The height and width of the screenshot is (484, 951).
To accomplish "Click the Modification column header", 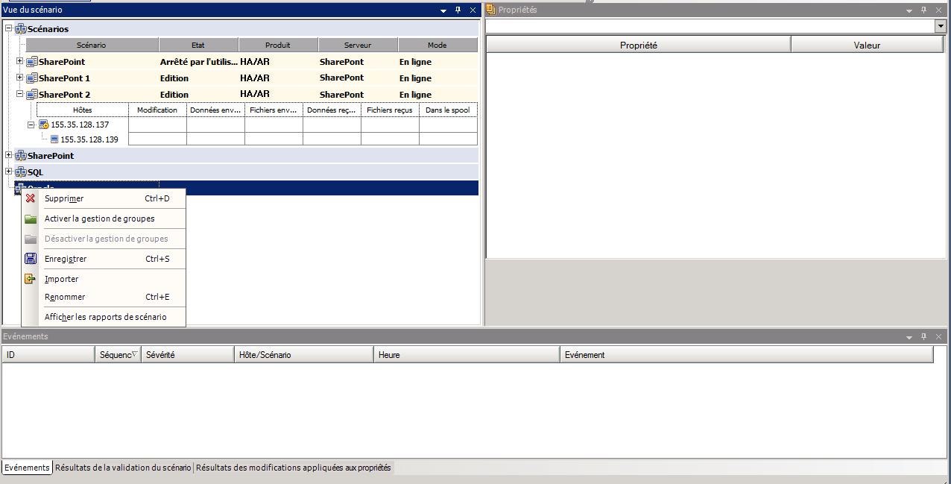I will coord(158,110).
